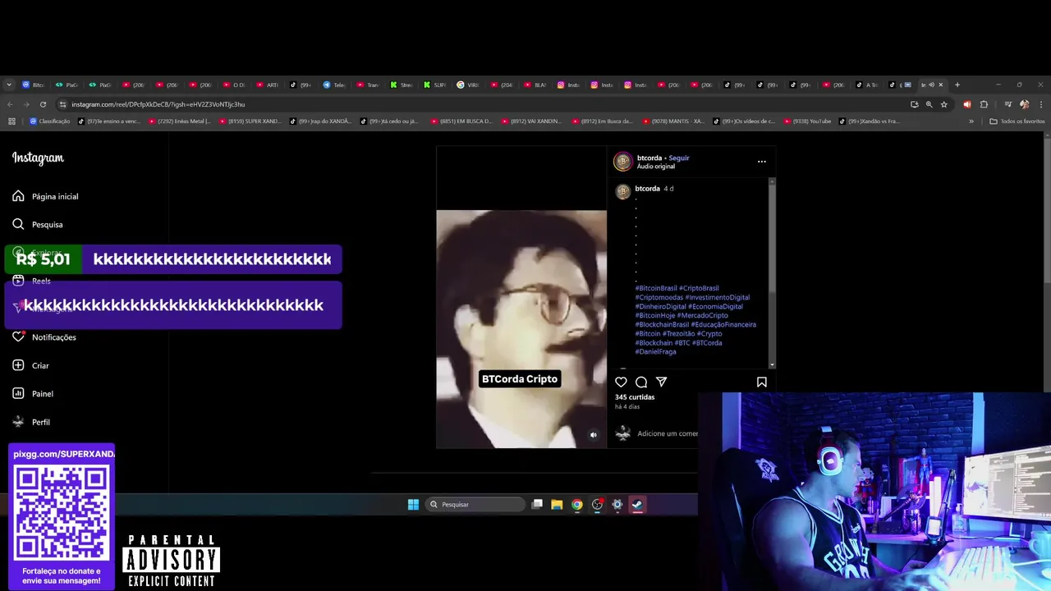Reload the page
This screenshot has width=1051, height=591.
tap(43, 104)
